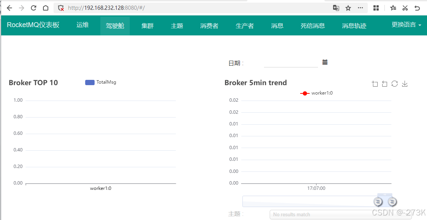
Task: Go forward in browser history
Action: pos(22,8)
